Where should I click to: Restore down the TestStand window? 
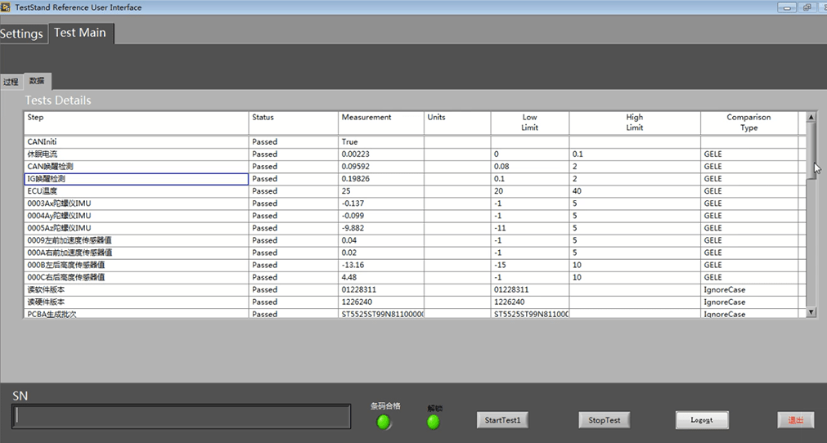pyautogui.click(x=806, y=7)
